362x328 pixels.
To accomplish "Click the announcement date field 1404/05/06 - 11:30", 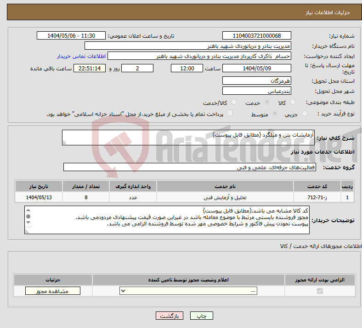I will (71, 35).
